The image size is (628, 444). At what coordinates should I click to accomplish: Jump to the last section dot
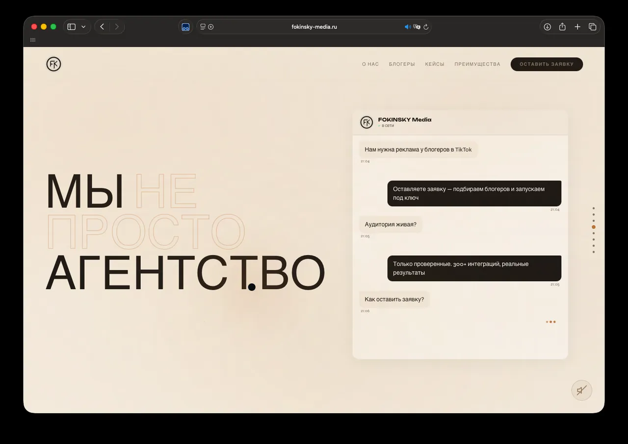pyautogui.click(x=594, y=252)
